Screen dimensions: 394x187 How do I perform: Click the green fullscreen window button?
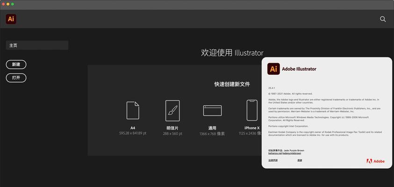tap(13, 4)
